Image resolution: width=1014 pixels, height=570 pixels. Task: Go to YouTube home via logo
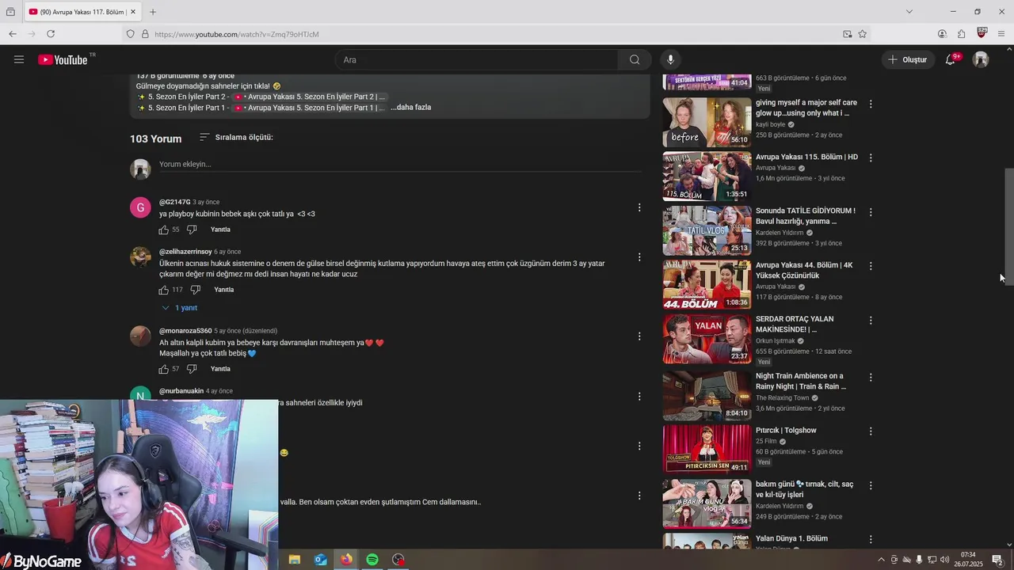click(x=63, y=59)
